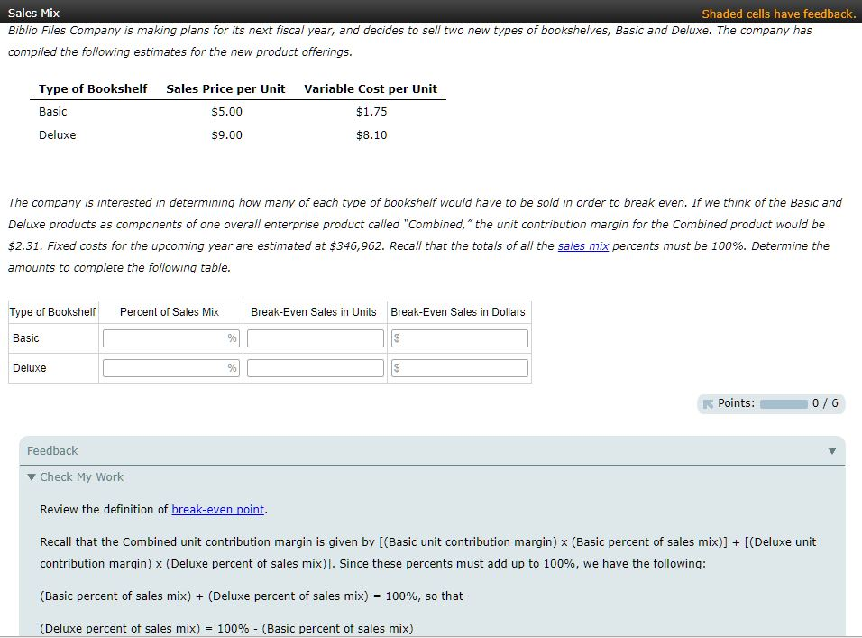Click the Basic Percent of Sales Mix field
The image size is (862, 638).
[x=171, y=338]
